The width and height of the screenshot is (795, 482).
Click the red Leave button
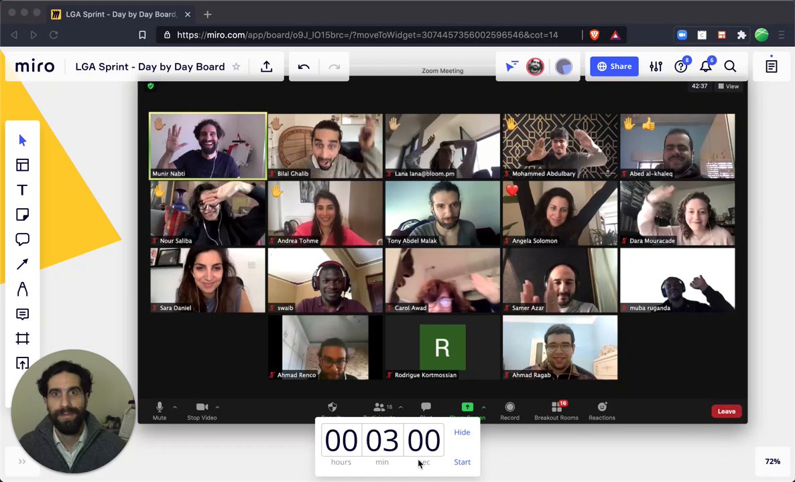726,411
